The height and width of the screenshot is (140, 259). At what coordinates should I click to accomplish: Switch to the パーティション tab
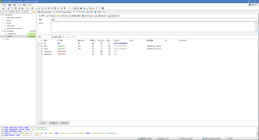88,16
